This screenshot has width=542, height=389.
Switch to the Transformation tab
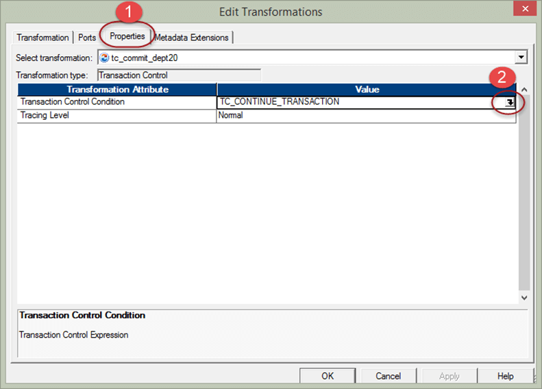tap(42, 38)
